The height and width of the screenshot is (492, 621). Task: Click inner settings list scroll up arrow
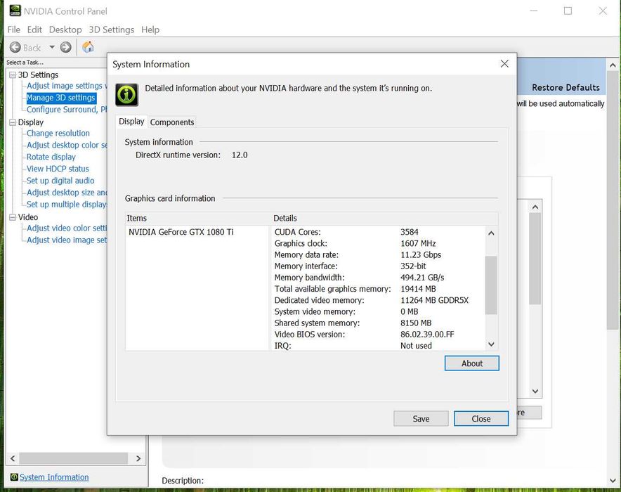535,207
